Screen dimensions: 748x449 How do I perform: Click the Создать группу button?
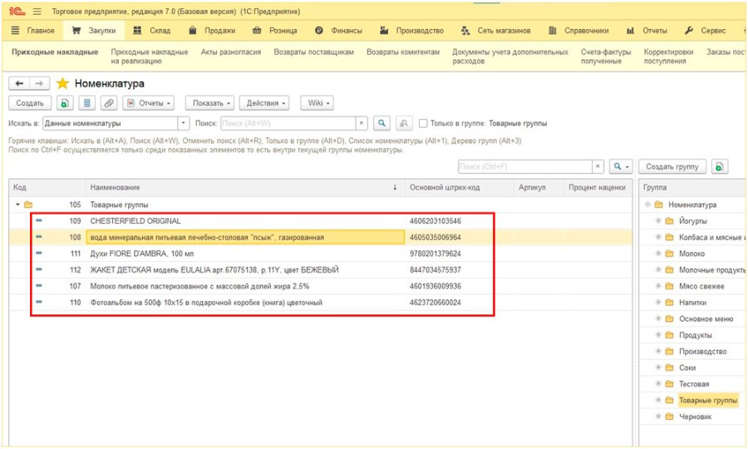coord(672,166)
